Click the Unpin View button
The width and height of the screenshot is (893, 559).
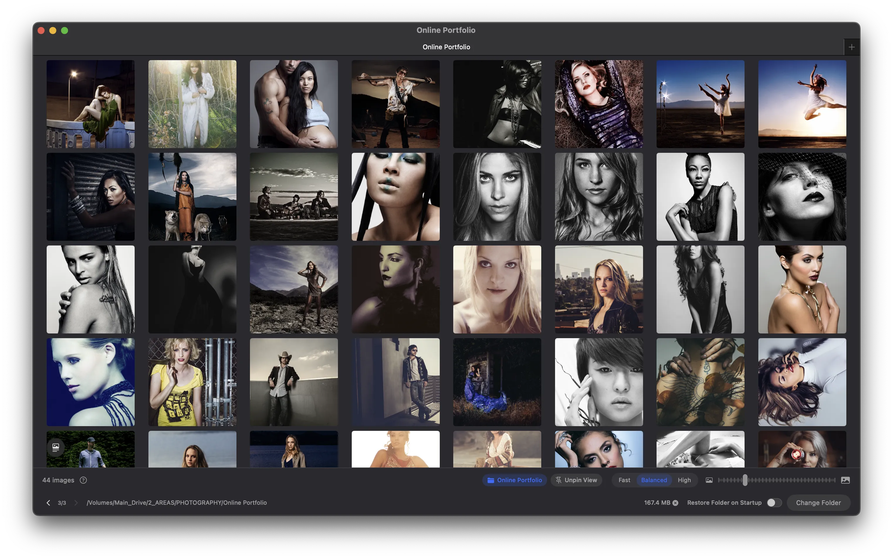pyautogui.click(x=576, y=480)
